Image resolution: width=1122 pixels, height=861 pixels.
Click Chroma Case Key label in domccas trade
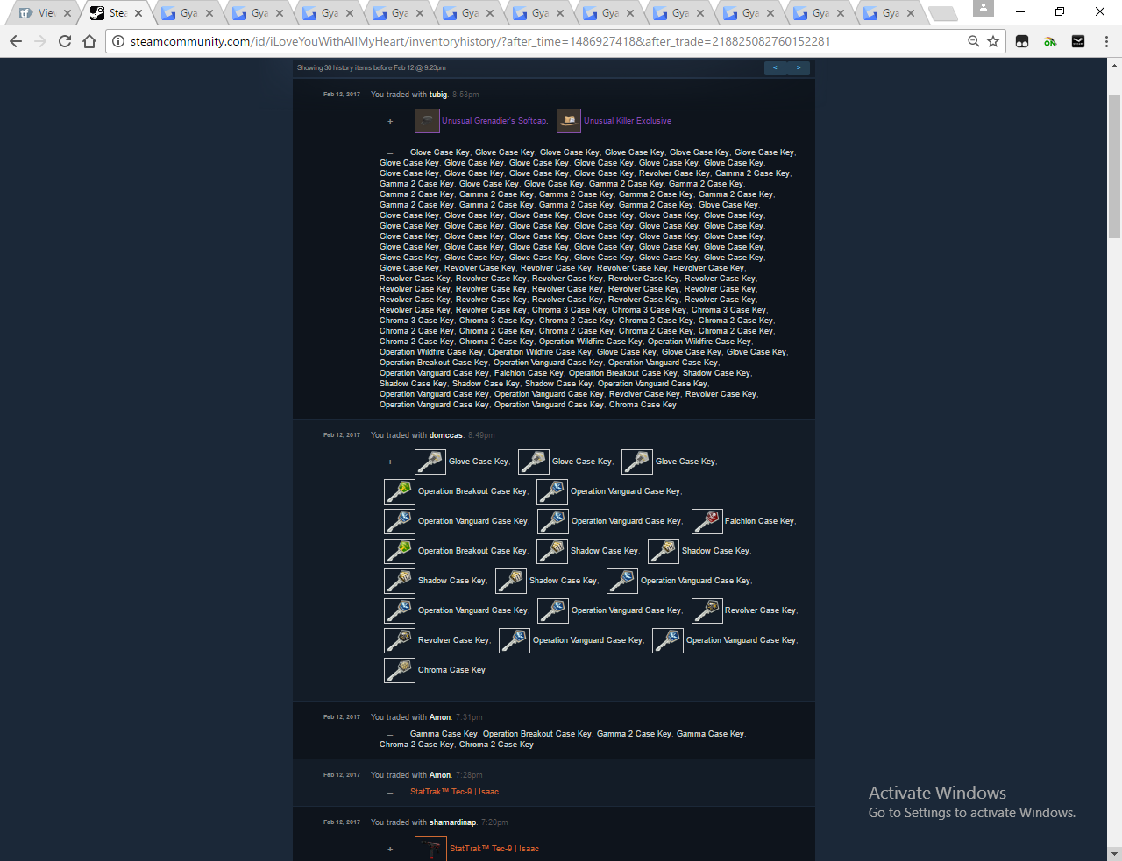[451, 670]
